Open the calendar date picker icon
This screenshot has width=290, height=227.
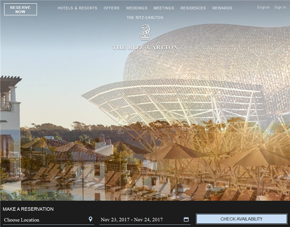186,219
